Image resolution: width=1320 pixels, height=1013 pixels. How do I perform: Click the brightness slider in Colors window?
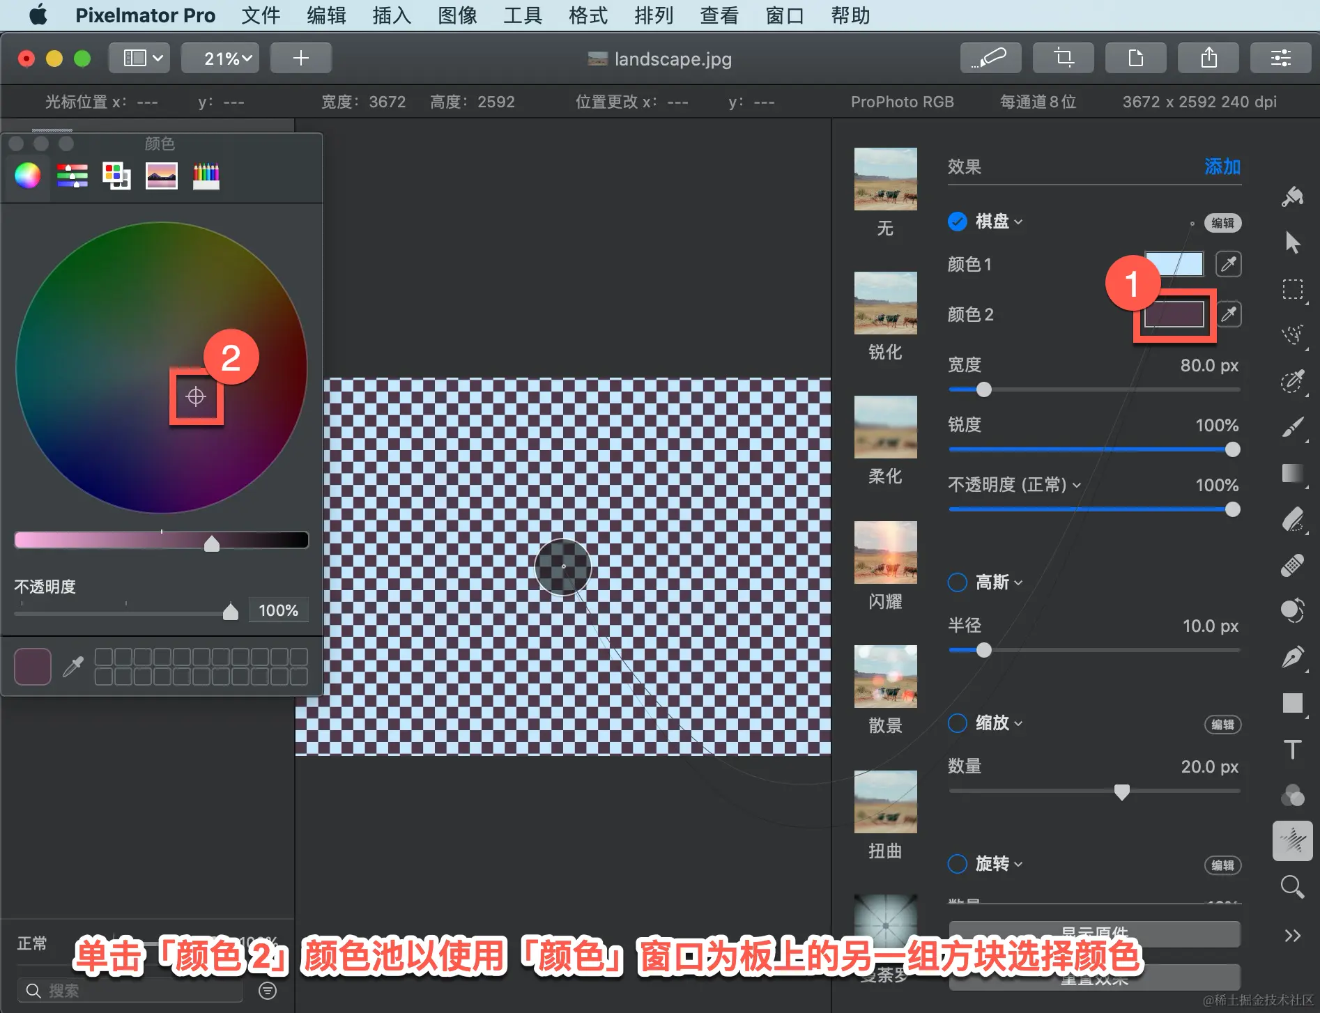162,540
